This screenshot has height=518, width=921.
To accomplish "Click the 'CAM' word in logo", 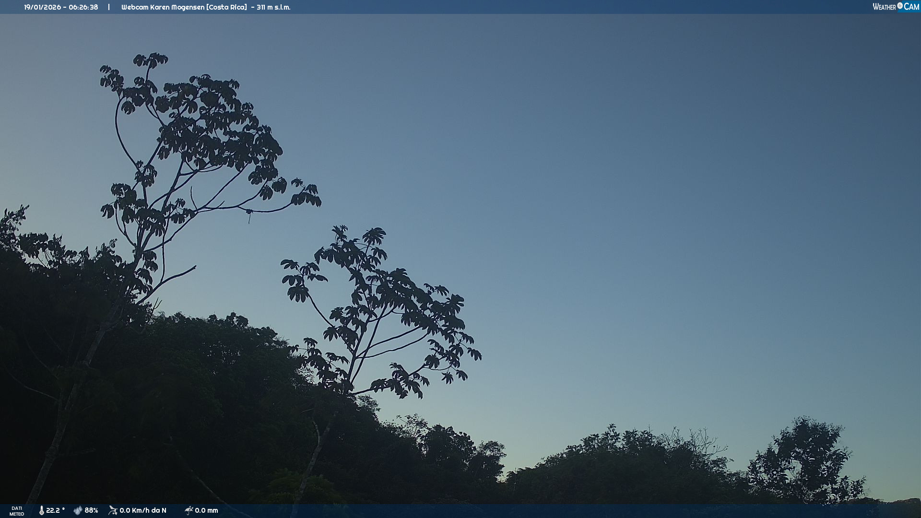I will (x=911, y=7).
